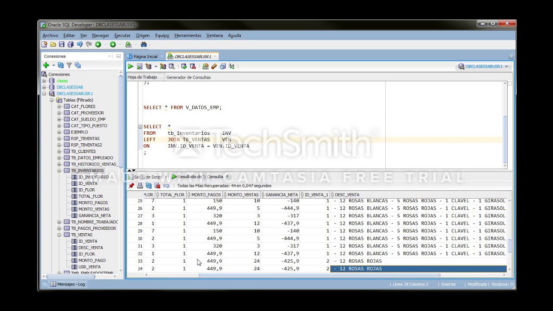Screen dimensions: 553x311
Task: Click the Explain Plan icon
Action: point(148,67)
